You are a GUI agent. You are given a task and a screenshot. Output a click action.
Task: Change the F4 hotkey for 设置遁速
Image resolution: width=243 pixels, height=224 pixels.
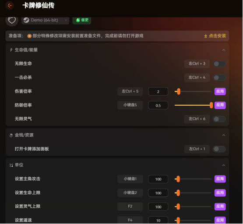coord(130,220)
